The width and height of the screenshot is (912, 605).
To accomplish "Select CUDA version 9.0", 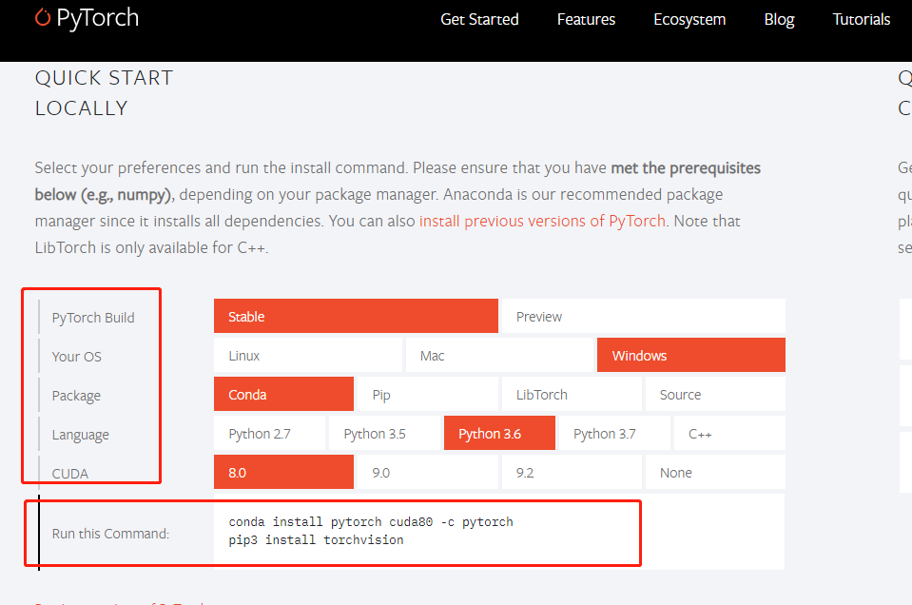I will [428, 473].
